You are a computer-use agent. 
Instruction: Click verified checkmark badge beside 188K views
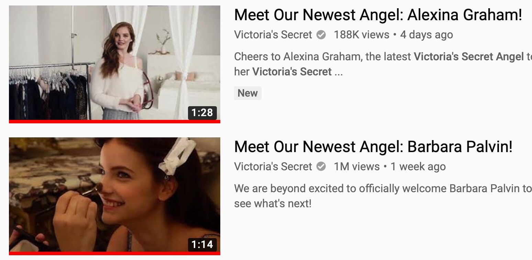pyautogui.click(x=321, y=35)
